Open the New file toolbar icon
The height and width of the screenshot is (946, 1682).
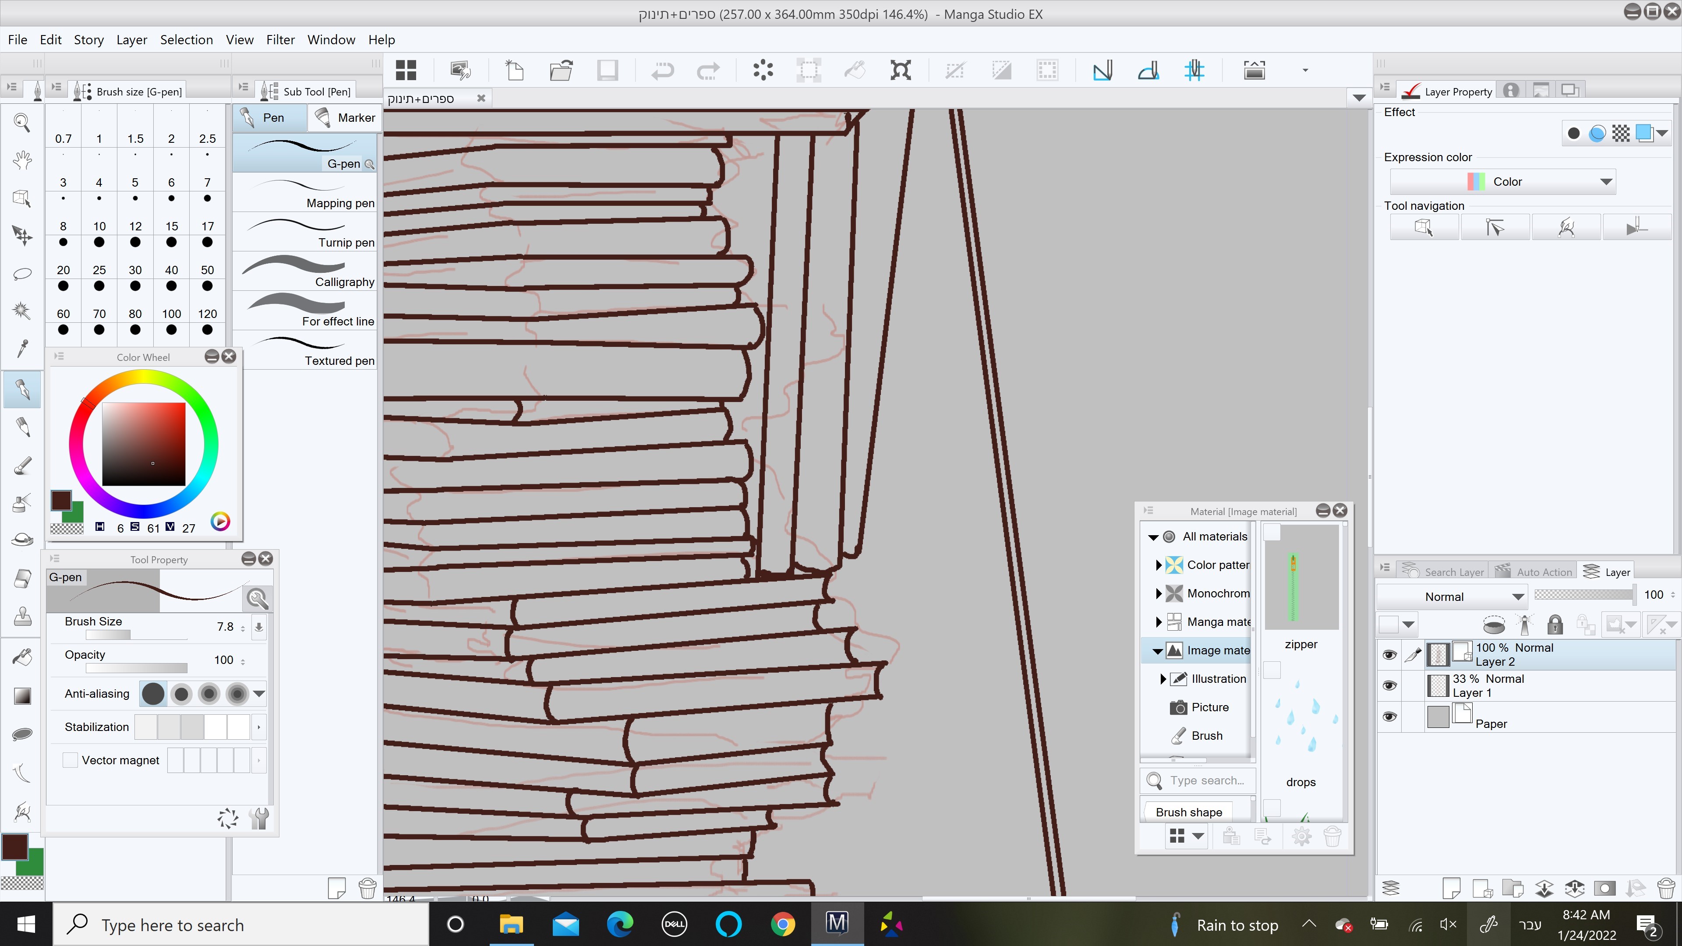(515, 71)
